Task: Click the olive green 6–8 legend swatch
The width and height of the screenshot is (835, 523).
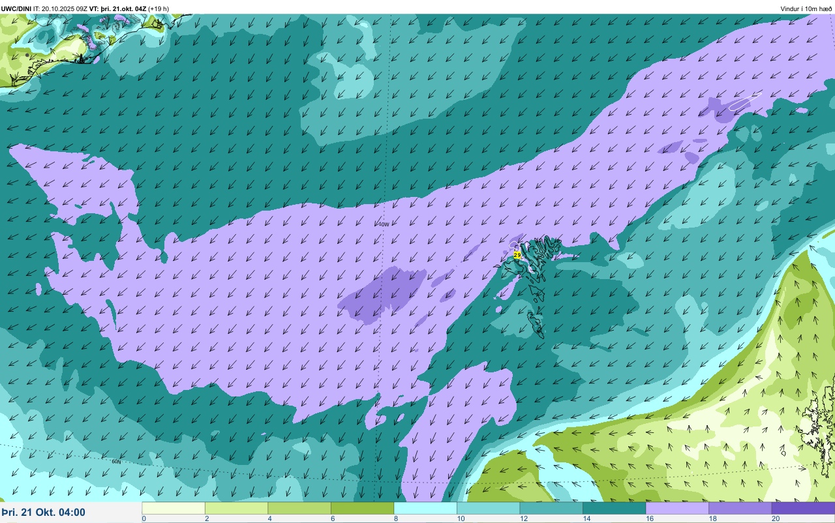Action: click(362, 508)
